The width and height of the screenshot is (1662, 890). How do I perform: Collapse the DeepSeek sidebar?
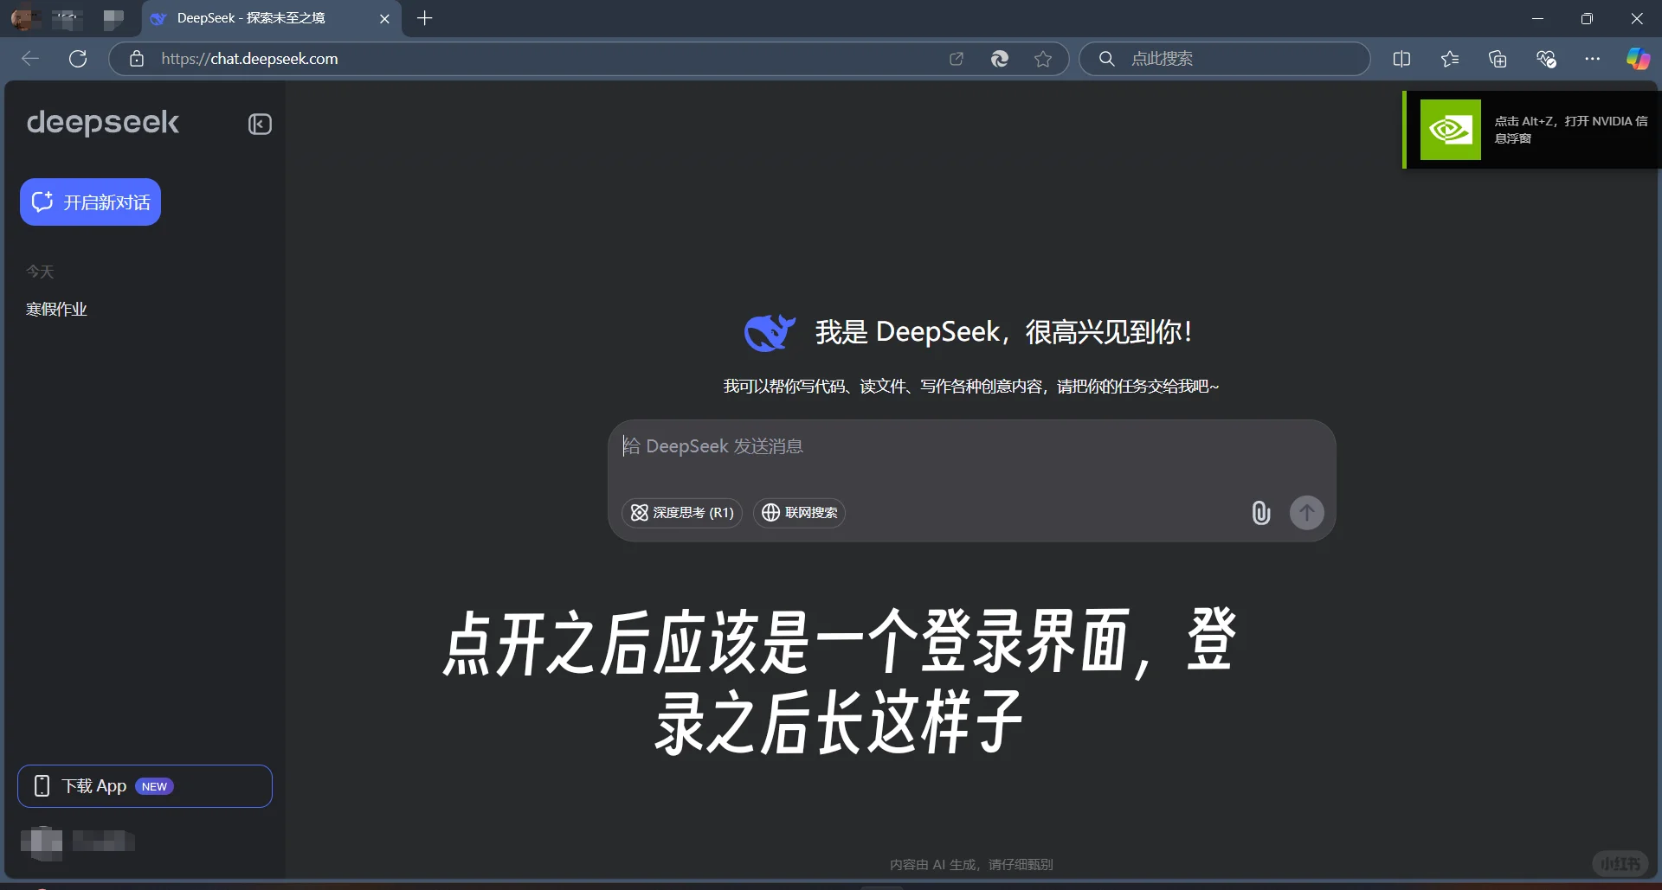259,124
